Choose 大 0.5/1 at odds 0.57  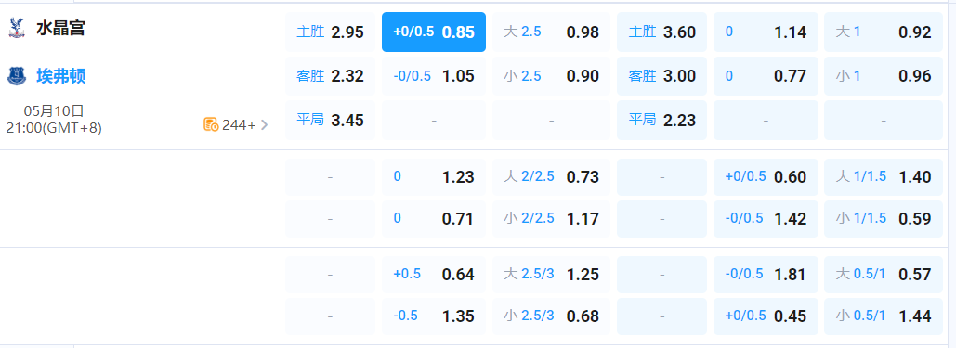(884, 275)
